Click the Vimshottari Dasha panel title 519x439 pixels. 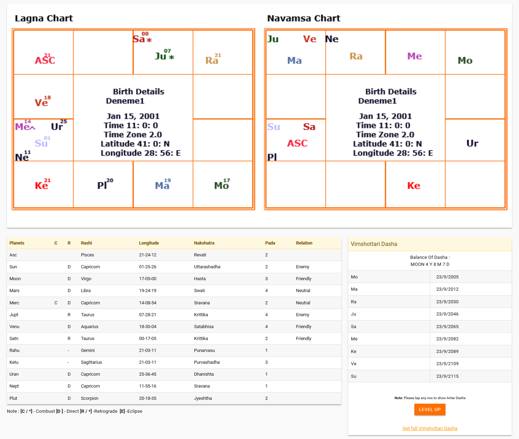(x=374, y=244)
